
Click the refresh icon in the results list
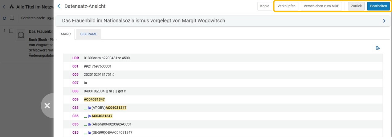4,18
